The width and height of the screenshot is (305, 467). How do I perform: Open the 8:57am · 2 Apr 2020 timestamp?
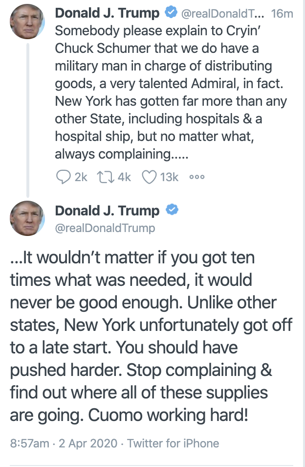[64, 443]
